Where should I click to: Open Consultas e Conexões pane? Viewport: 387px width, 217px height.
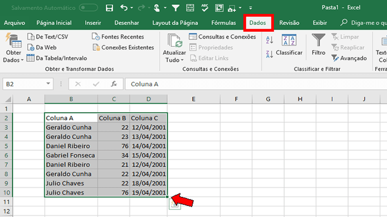click(x=223, y=37)
